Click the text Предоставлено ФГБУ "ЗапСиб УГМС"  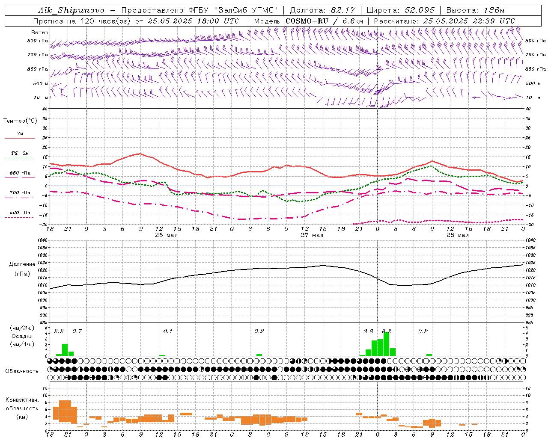click(x=200, y=10)
